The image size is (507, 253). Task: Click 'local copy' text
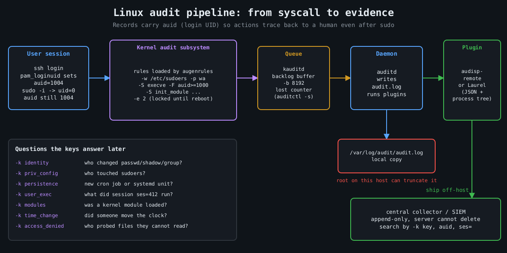pyautogui.click(x=387, y=159)
